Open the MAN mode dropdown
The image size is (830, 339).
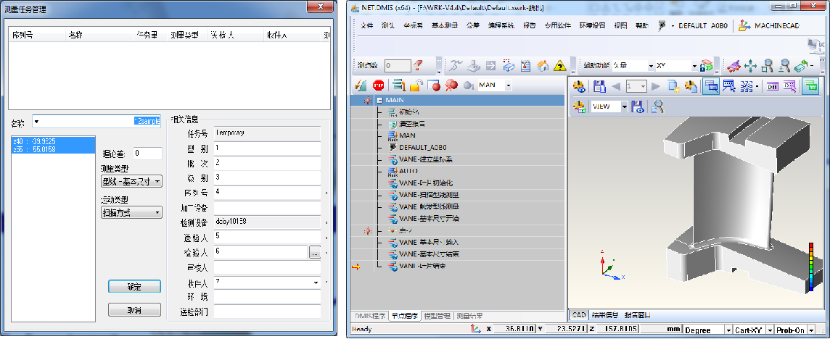pos(508,85)
